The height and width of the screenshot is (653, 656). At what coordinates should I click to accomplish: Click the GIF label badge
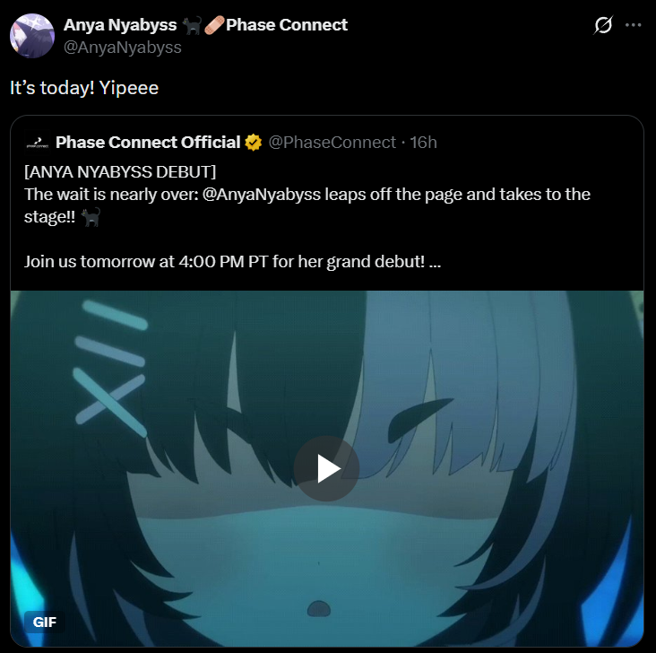pyautogui.click(x=44, y=622)
